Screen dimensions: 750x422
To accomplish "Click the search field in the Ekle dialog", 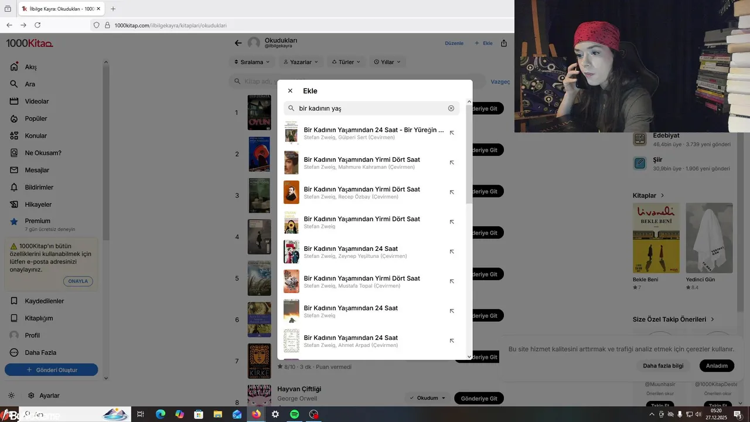I will tap(371, 108).
